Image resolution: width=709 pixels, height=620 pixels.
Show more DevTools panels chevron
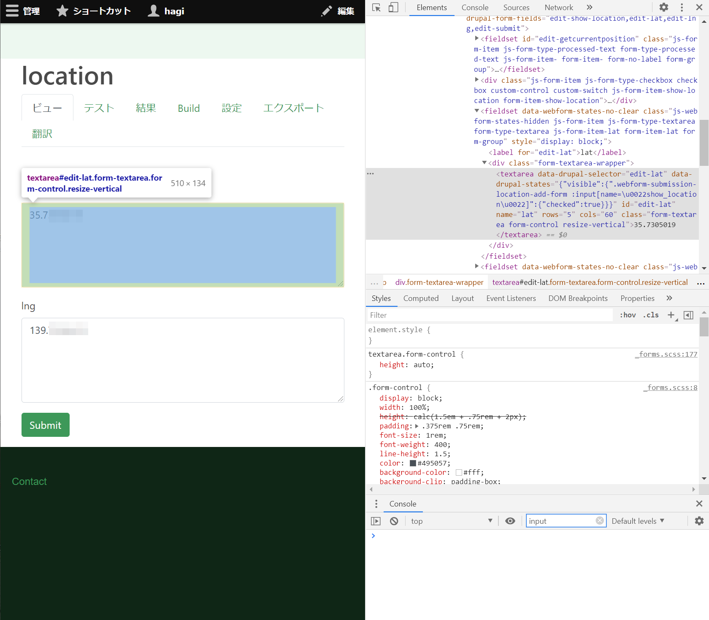coord(590,8)
